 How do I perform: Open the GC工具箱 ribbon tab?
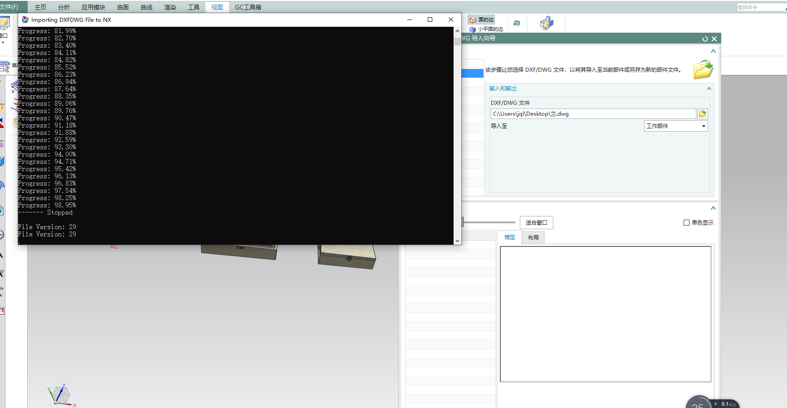click(x=248, y=7)
